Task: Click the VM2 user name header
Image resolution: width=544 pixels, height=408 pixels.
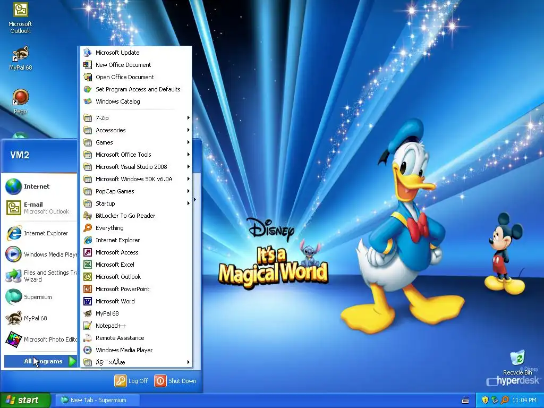Action: (x=20, y=155)
